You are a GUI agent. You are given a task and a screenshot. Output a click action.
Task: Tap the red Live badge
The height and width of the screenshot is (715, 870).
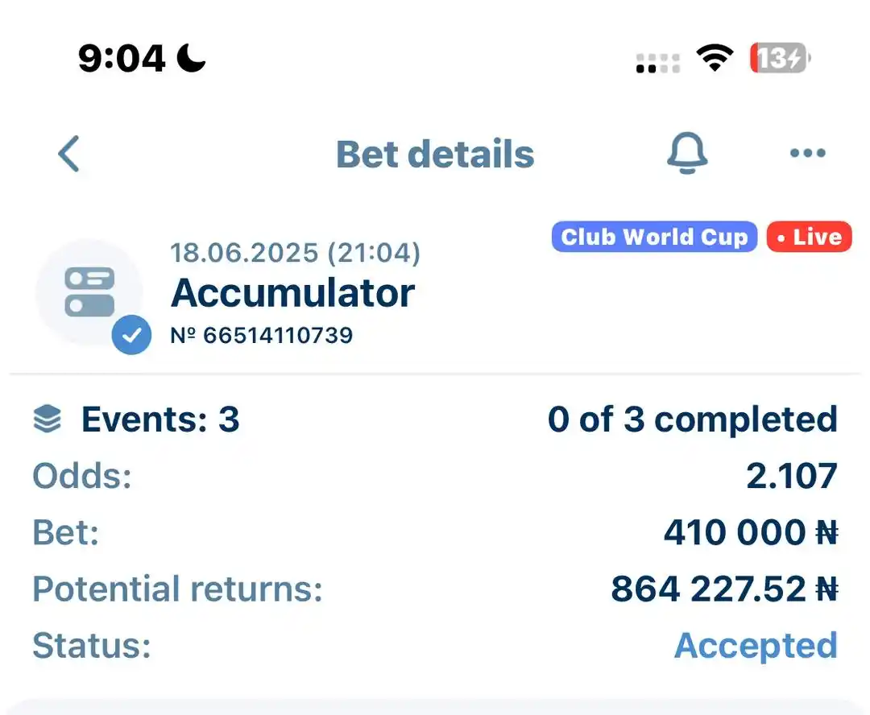tap(809, 237)
